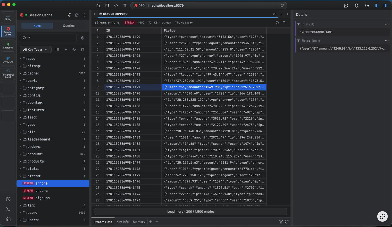Open the AI assistant sparkle button
392x227 pixels.
382,217
